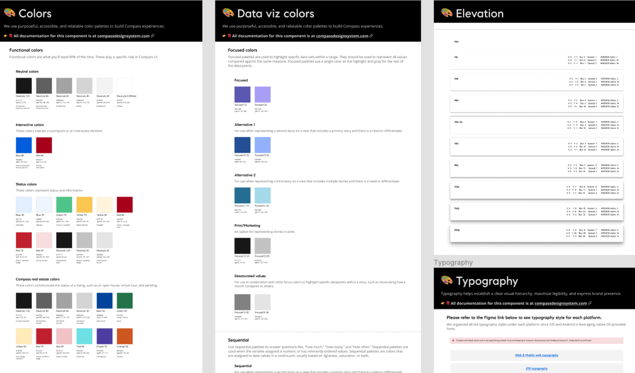Screen dimensions: 635x373
Task: Open the Web & Mobile web typography link
Action: point(537,355)
